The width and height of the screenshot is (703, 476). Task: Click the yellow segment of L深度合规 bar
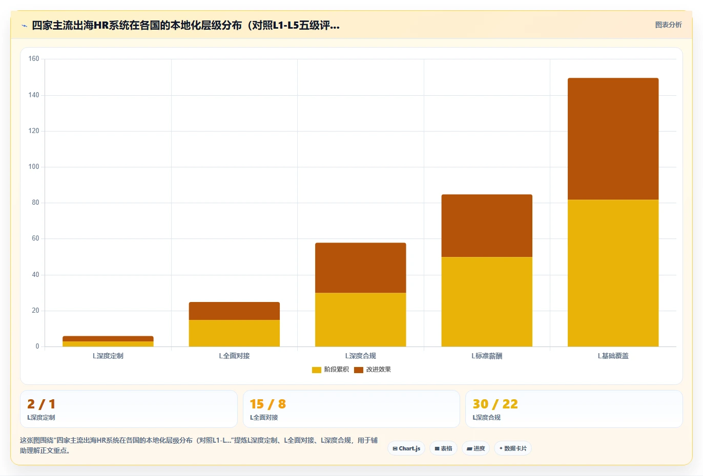click(360, 319)
